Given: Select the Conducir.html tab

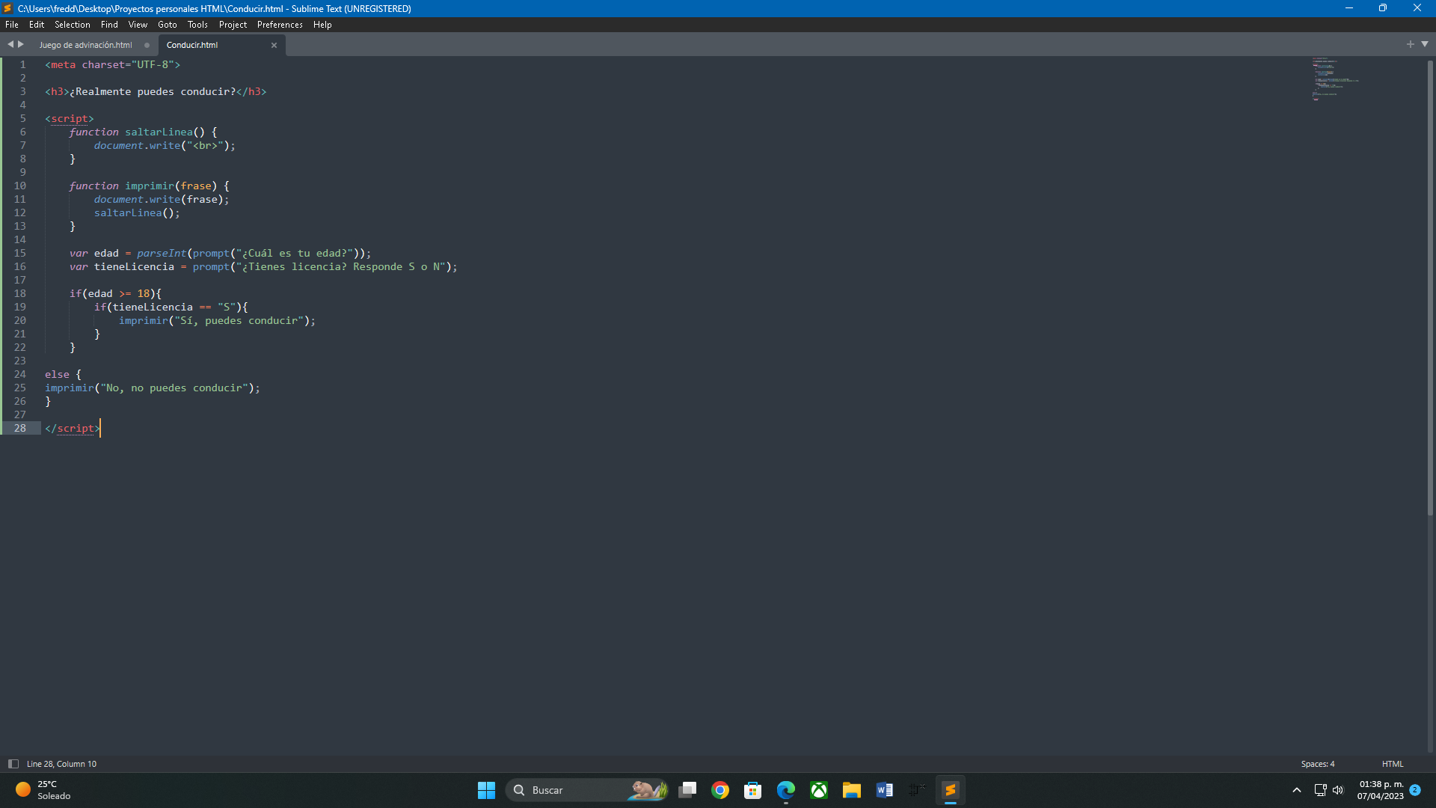Looking at the screenshot, I should coord(192,45).
